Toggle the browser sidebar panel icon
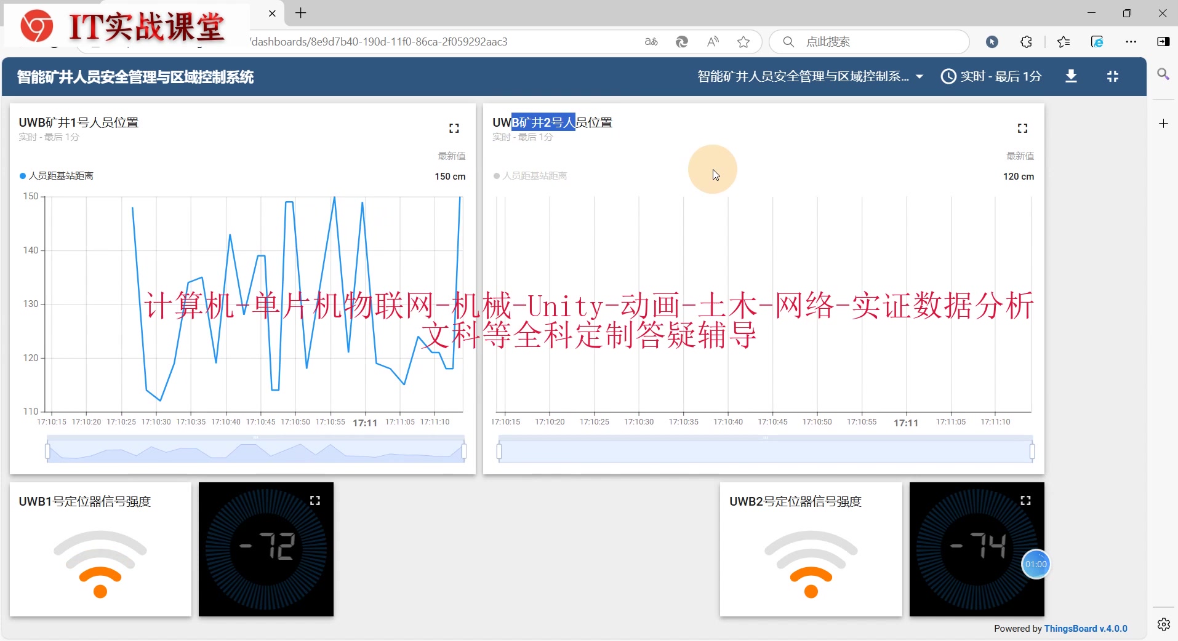The width and height of the screenshot is (1178, 641). (1163, 42)
